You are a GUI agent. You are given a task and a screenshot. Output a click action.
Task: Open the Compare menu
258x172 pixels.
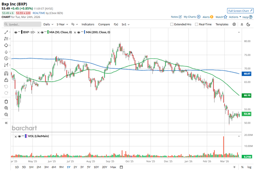[104, 24]
